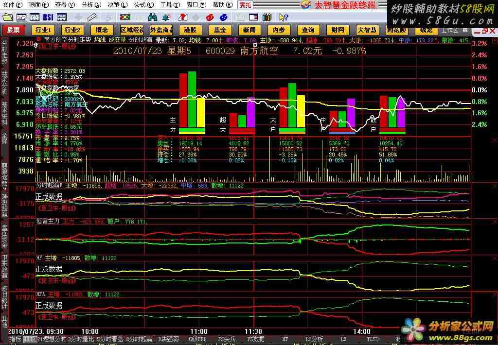
Task: Open the 工作区 dropdown arrow
Action: coord(465,30)
